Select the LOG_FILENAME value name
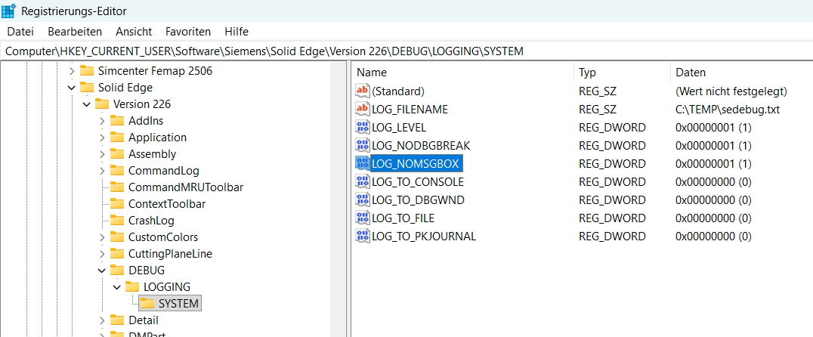This screenshot has height=337, width=813. tap(410, 110)
